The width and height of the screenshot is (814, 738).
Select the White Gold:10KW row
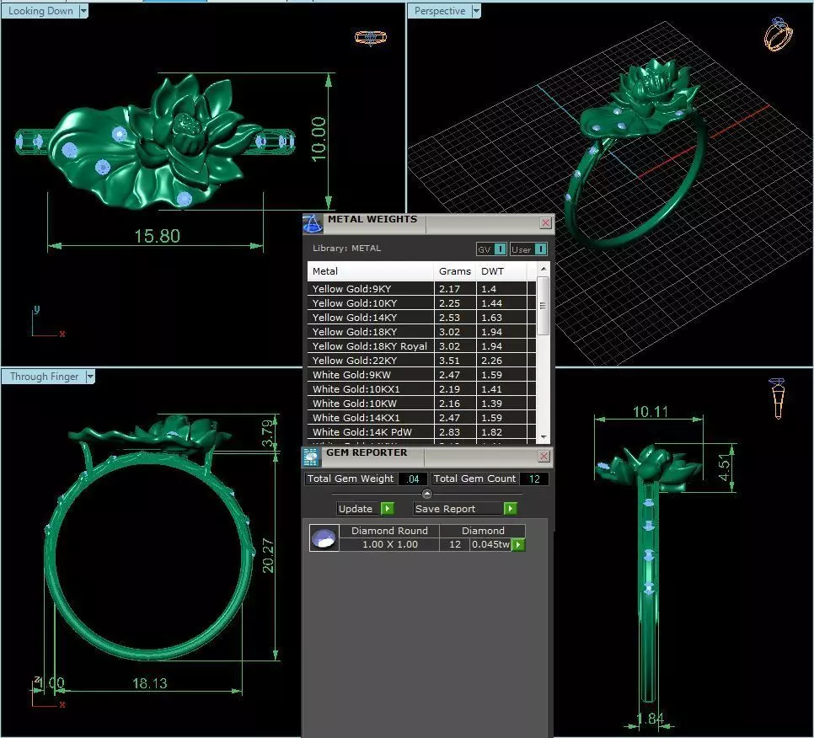[x=421, y=404]
